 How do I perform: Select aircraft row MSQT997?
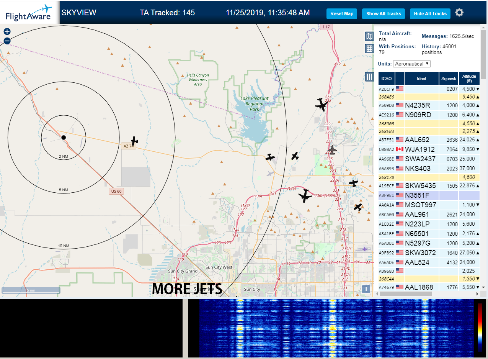tap(429, 205)
